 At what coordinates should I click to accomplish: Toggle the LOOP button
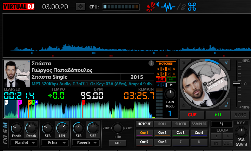[222, 130]
